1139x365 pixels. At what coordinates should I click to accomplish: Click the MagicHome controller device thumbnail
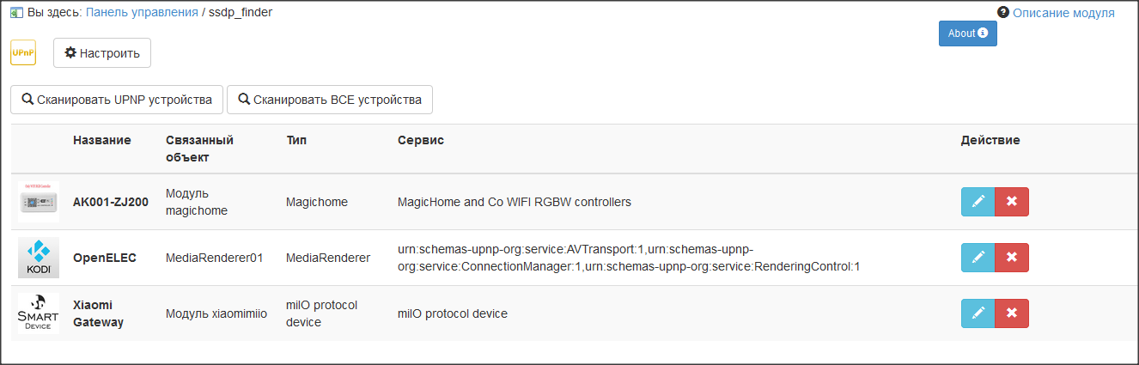39,202
